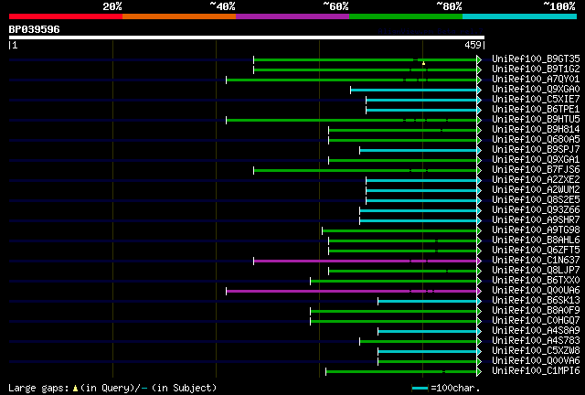Open subject UniRef100_A2ZXE2
585x395 pixels.
(x=536, y=179)
